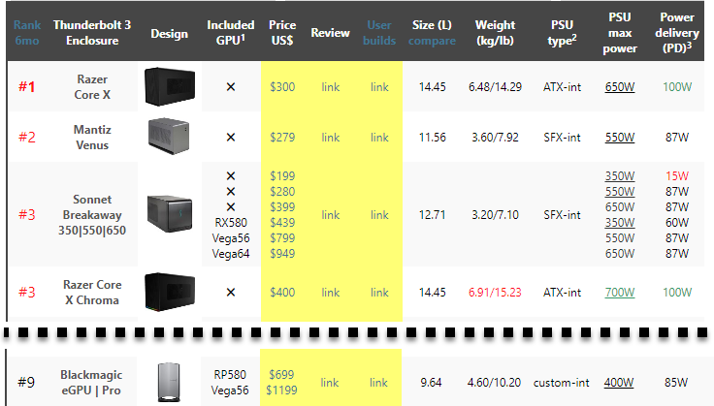Click the $949 Sonnet Vega64 price
Viewport: 714px width, 406px height.
point(282,253)
